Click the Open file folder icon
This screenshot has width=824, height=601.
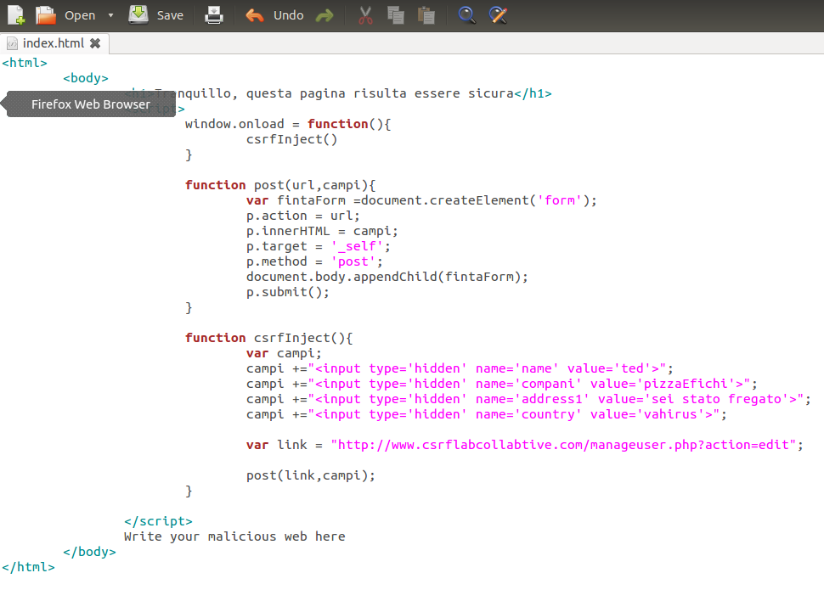point(46,15)
